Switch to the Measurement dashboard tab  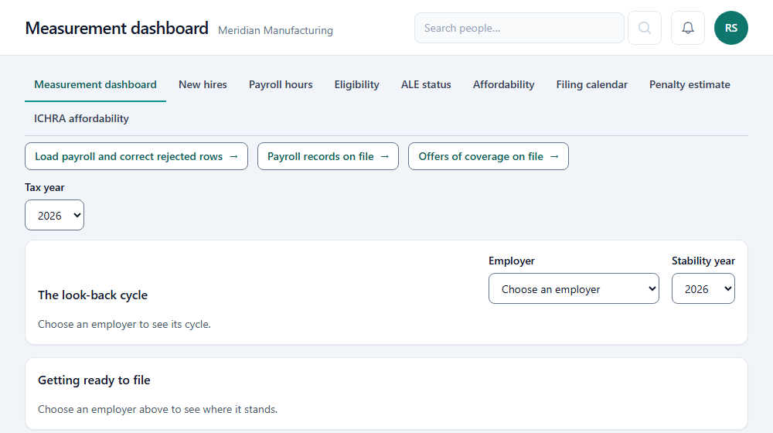point(95,85)
